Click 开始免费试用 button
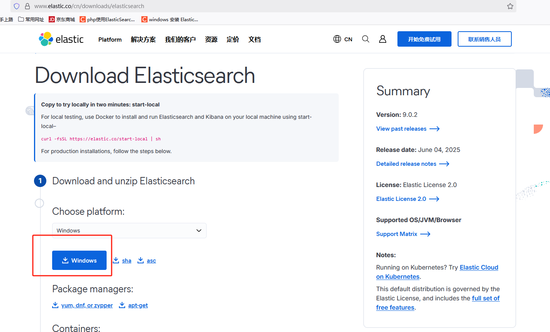 tap(424, 39)
